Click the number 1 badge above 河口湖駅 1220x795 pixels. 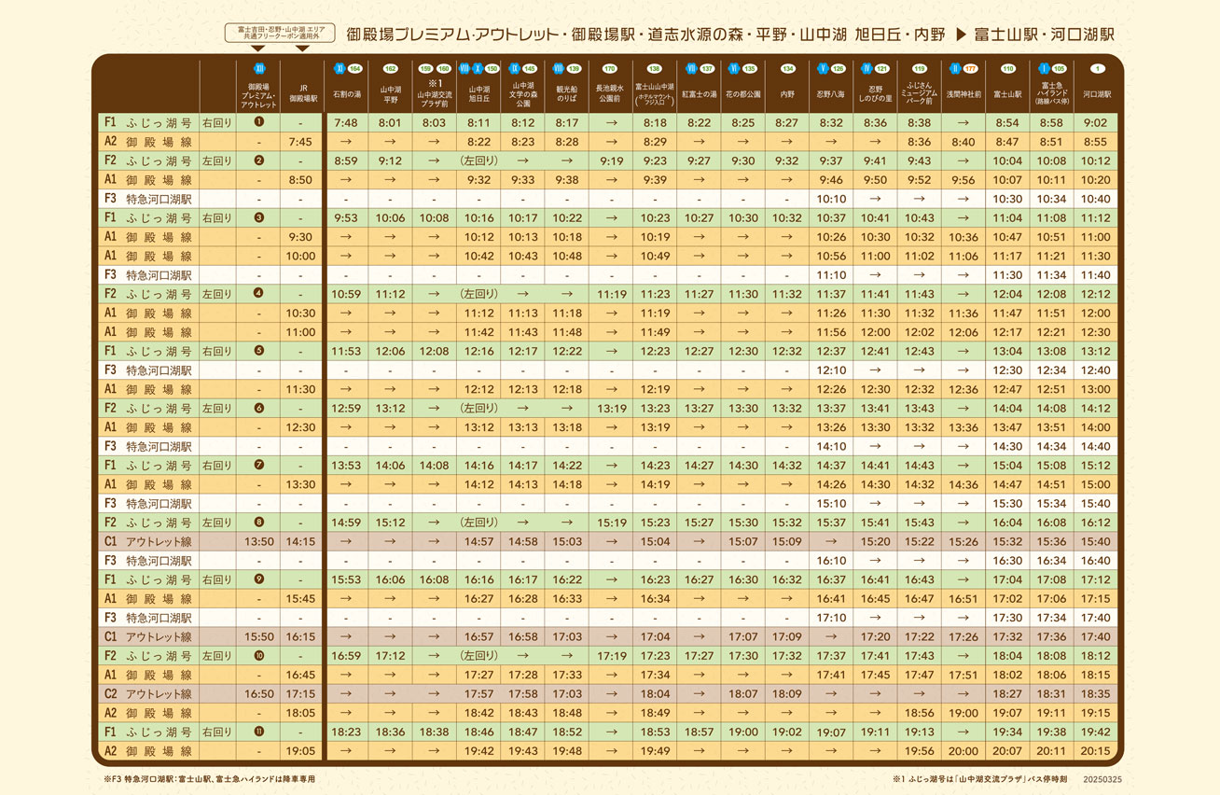tap(1098, 69)
